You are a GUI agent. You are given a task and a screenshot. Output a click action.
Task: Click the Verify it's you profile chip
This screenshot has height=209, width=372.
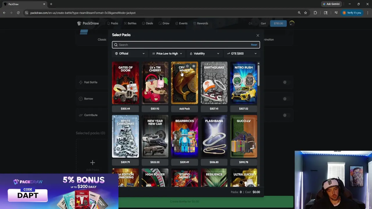click(352, 13)
